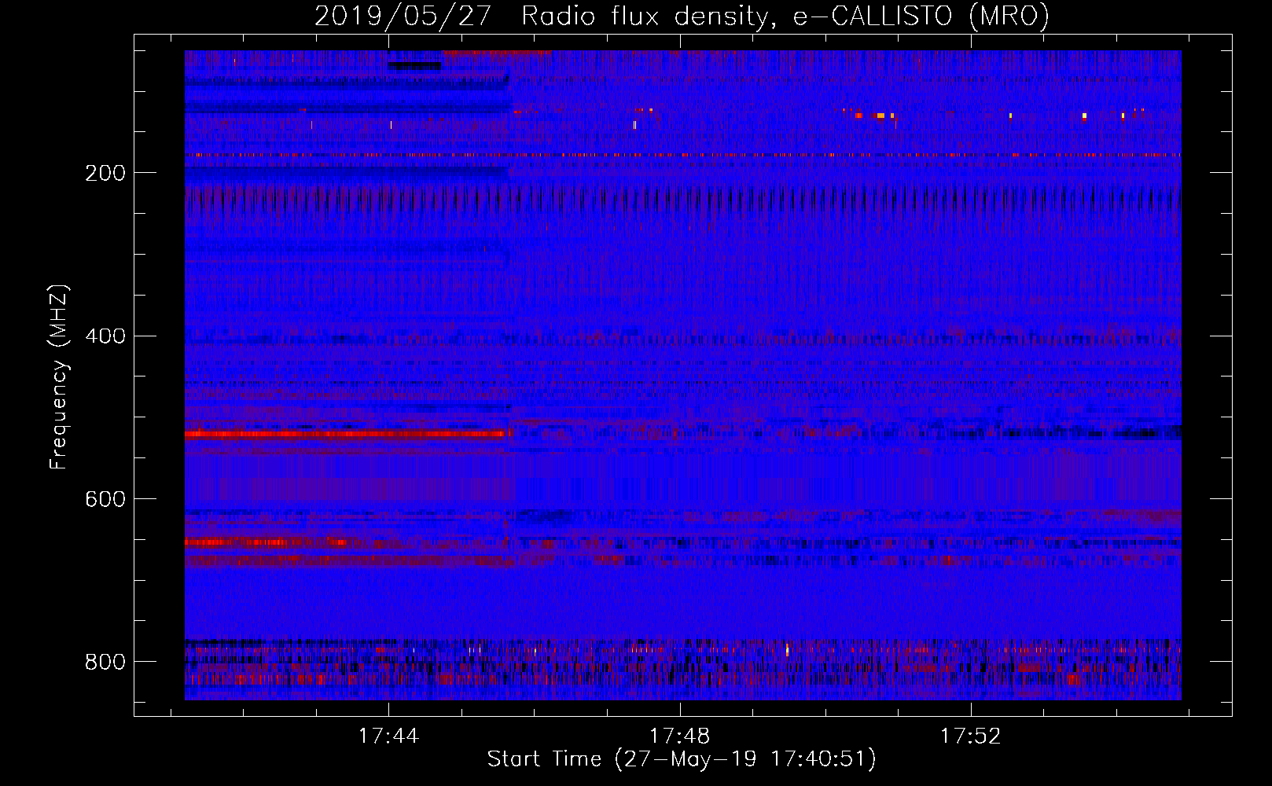Screen dimensions: 1272x786
Task: Click the '800' frequency tick label
Action: point(105,662)
